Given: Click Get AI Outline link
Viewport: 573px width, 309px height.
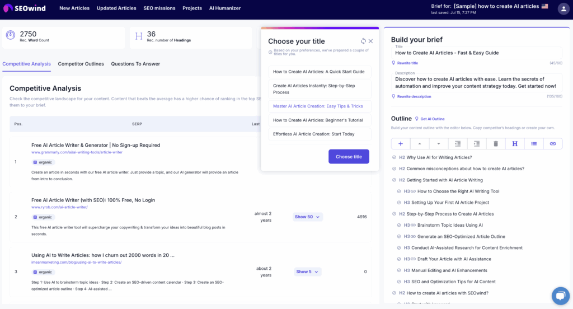Looking at the screenshot, I should (x=433, y=119).
